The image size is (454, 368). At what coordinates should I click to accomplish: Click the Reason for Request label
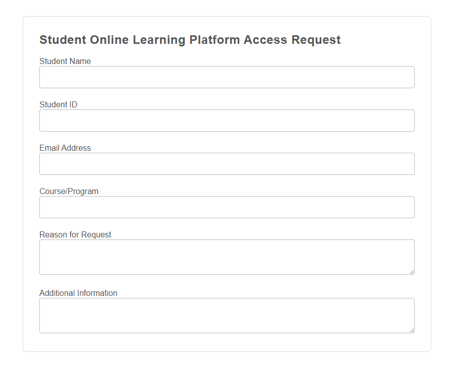[x=75, y=234]
